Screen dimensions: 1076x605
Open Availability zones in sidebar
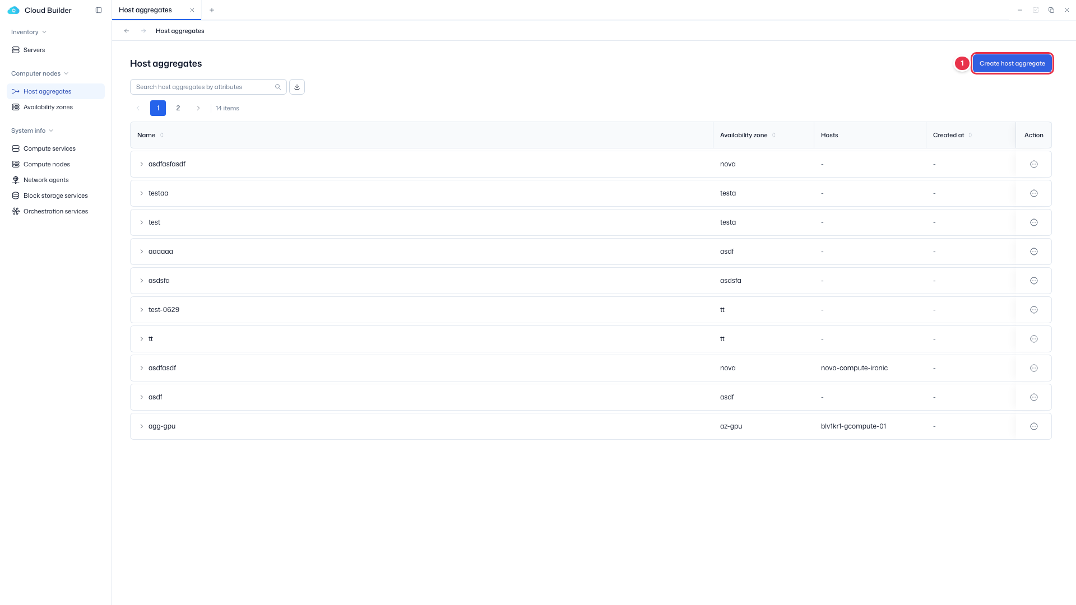[x=55, y=107]
